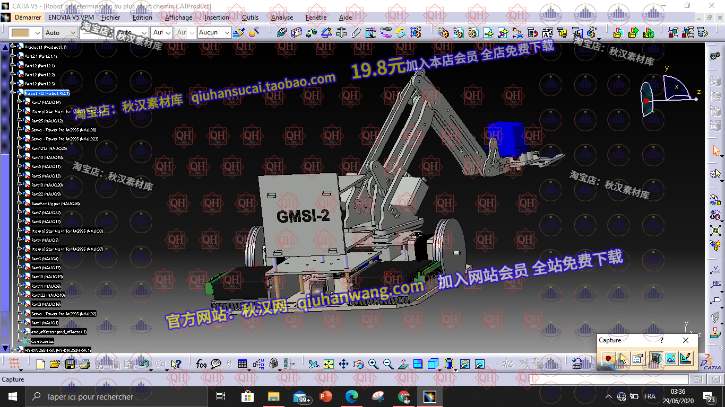
Task: Open the Démarrer menu
Action: (x=28, y=17)
